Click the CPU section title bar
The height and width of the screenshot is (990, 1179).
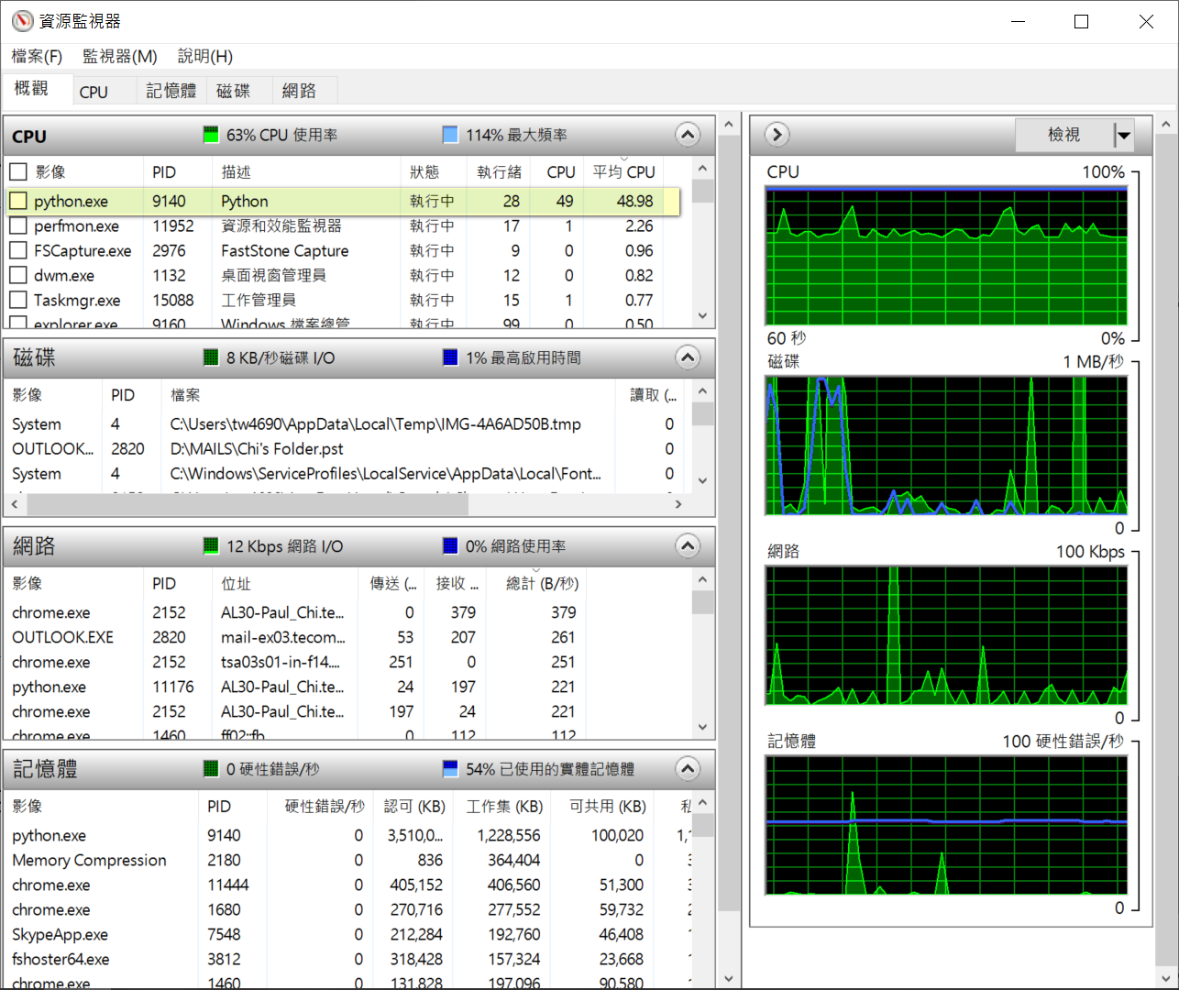click(359, 136)
